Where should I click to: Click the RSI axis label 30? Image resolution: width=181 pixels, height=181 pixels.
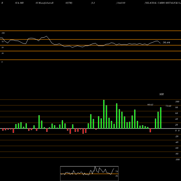pyautogui.click(x=3, y=53)
